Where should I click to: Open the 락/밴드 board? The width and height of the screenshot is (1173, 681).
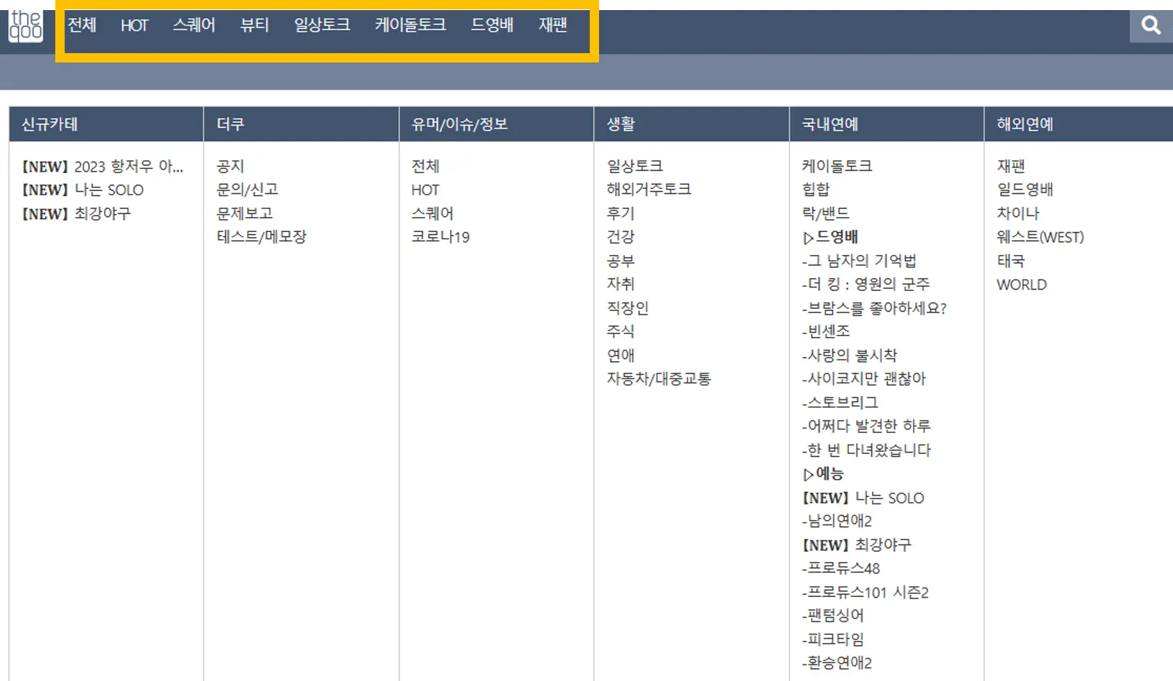826,214
